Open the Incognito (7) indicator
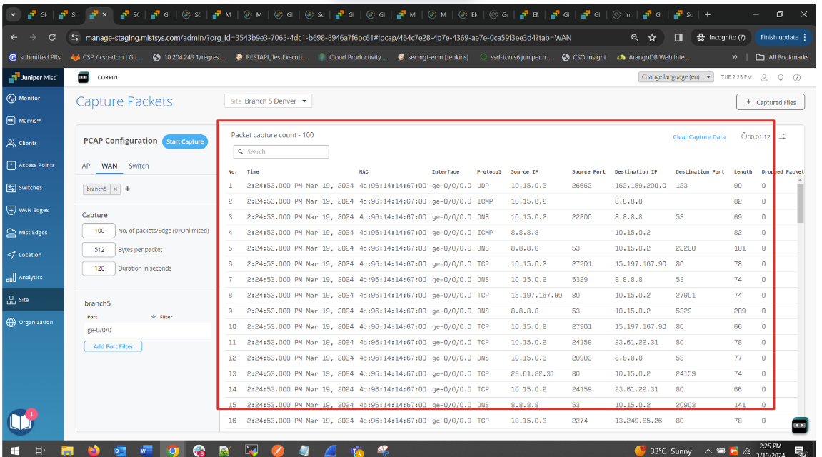The width and height of the screenshot is (822, 457). pyautogui.click(x=721, y=37)
